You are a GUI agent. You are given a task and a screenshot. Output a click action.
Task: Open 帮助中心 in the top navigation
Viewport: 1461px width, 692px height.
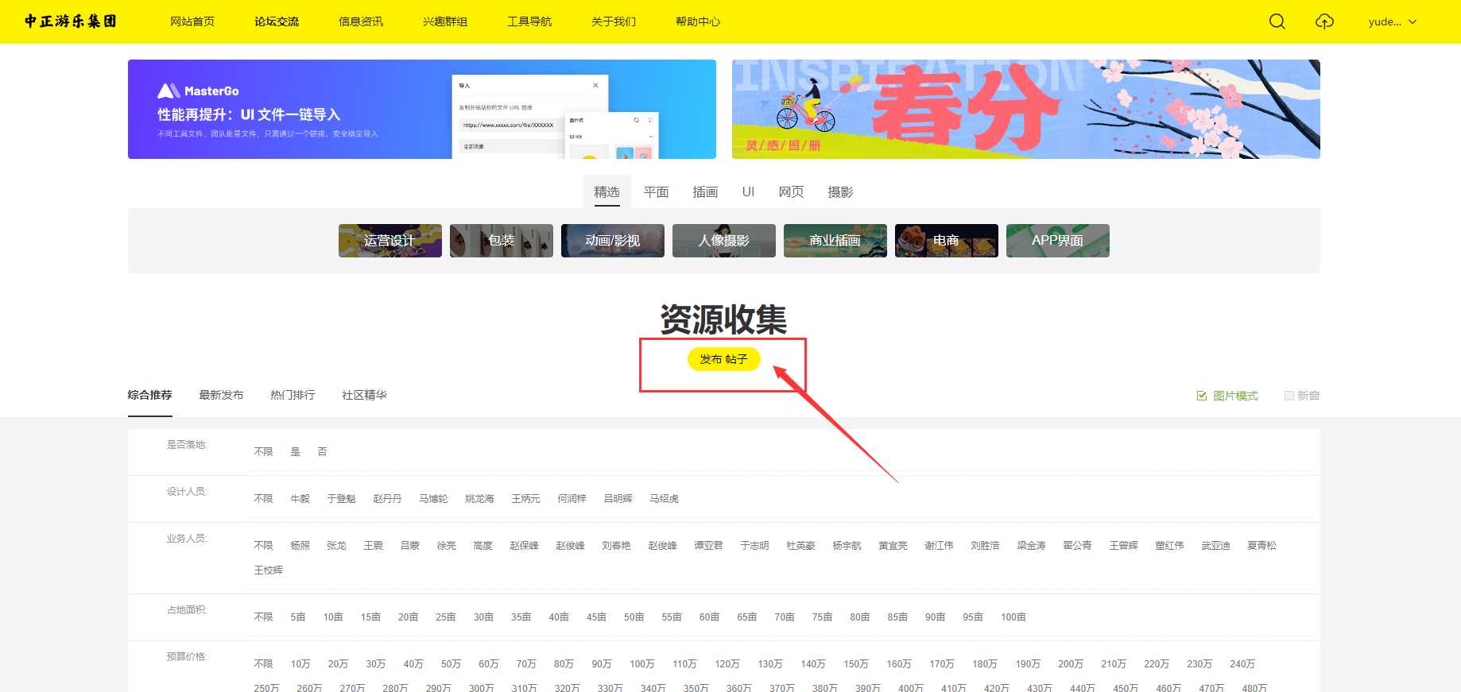698,21
